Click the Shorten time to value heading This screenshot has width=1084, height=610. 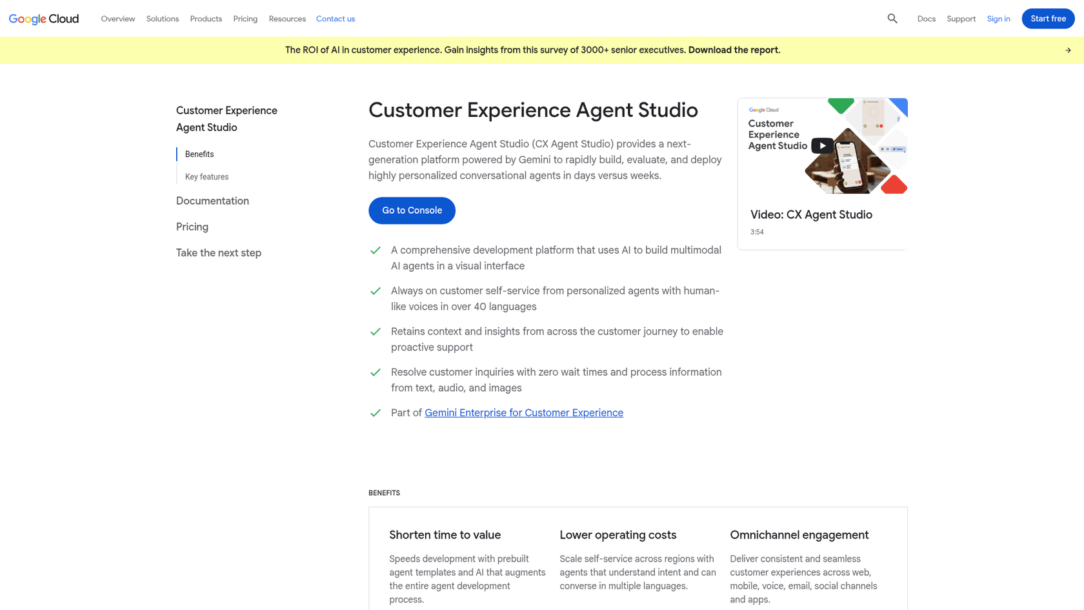click(x=445, y=535)
